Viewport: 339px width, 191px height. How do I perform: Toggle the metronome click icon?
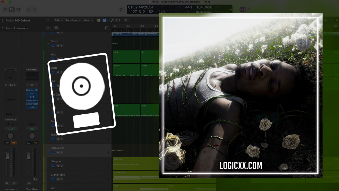point(249,9)
